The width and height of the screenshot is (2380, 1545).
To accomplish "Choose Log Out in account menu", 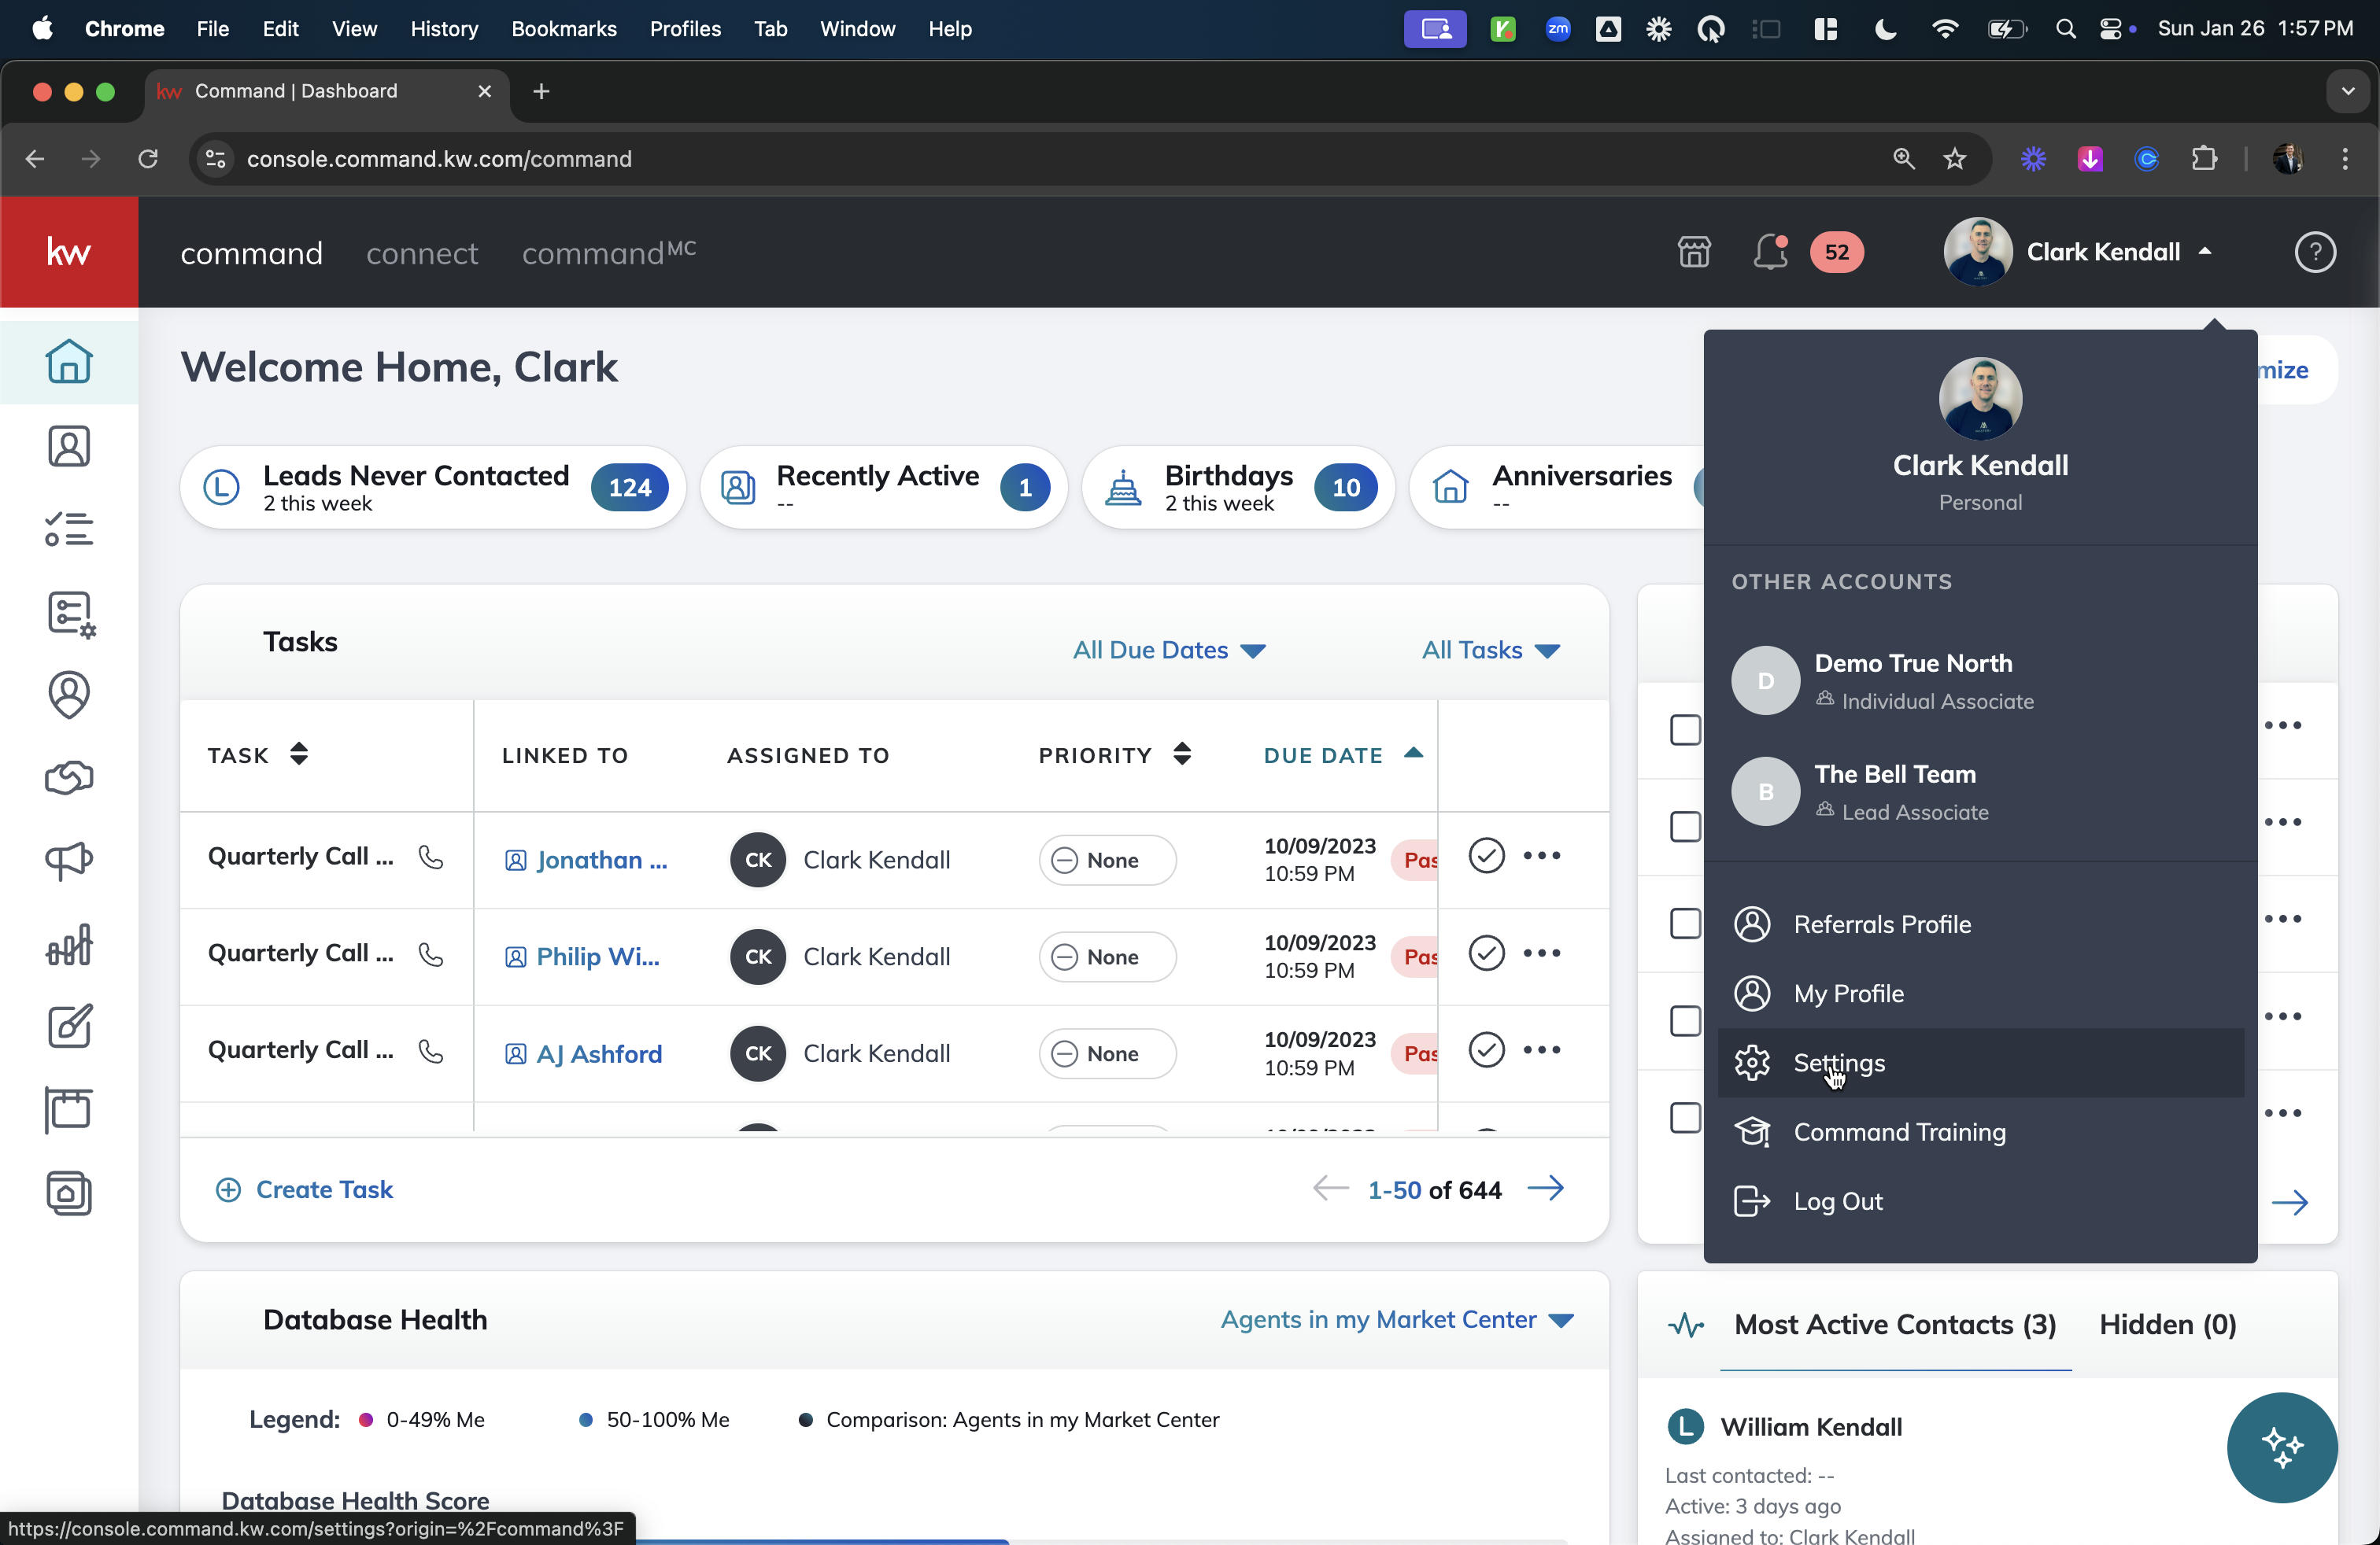I will coord(1980,1201).
